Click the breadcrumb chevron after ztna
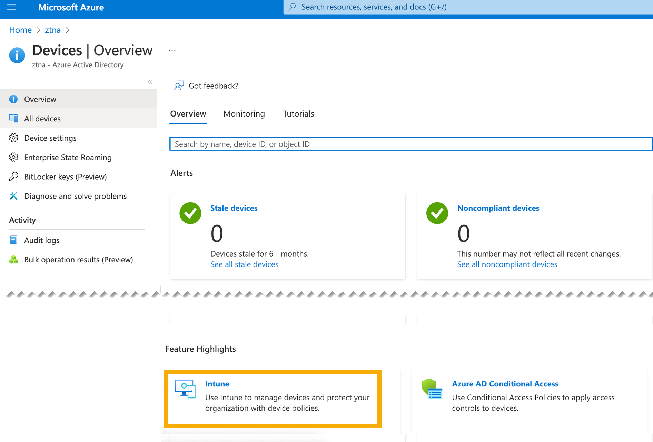 68,30
